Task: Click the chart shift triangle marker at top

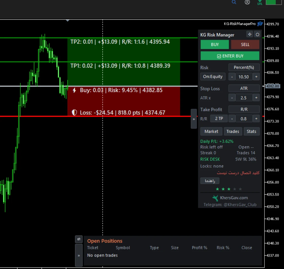Action: [68, 21]
